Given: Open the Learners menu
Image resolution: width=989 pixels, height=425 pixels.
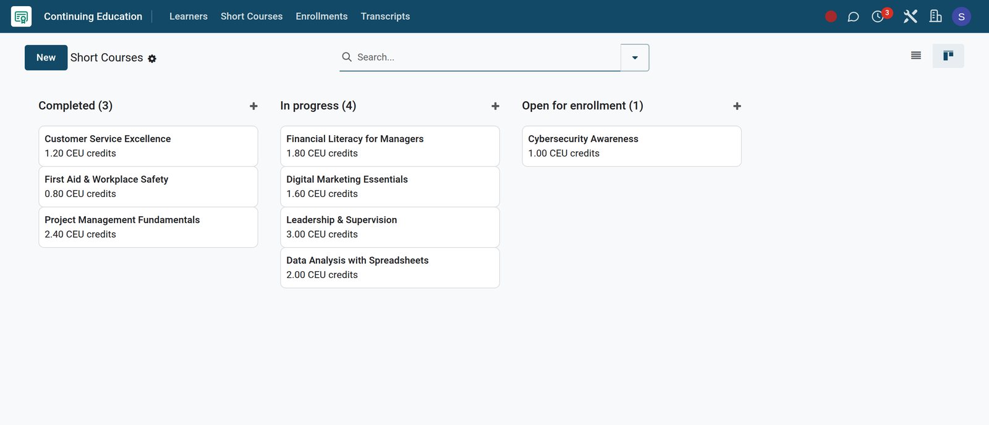Looking at the screenshot, I should point(189,17).
